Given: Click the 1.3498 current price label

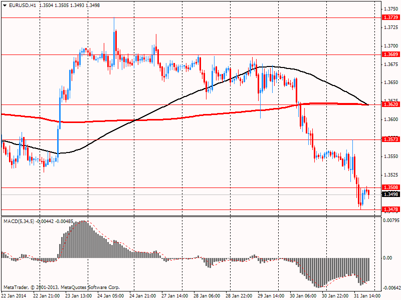Looking at the screenshot, I should pos(391,194).
